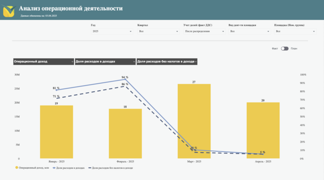Select the Апрель - 2025 bar valued 20
Screen dimensions: 324x180
click(x=263, y=130)
